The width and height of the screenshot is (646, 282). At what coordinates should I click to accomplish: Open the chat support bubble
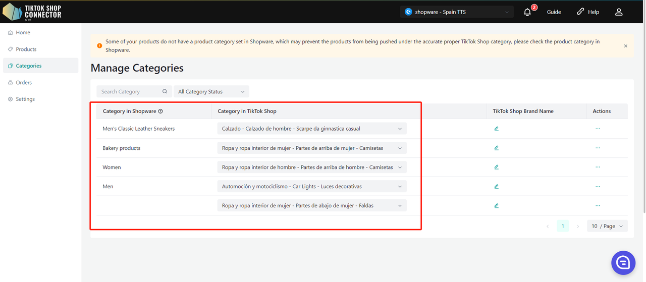pos(623,262)
